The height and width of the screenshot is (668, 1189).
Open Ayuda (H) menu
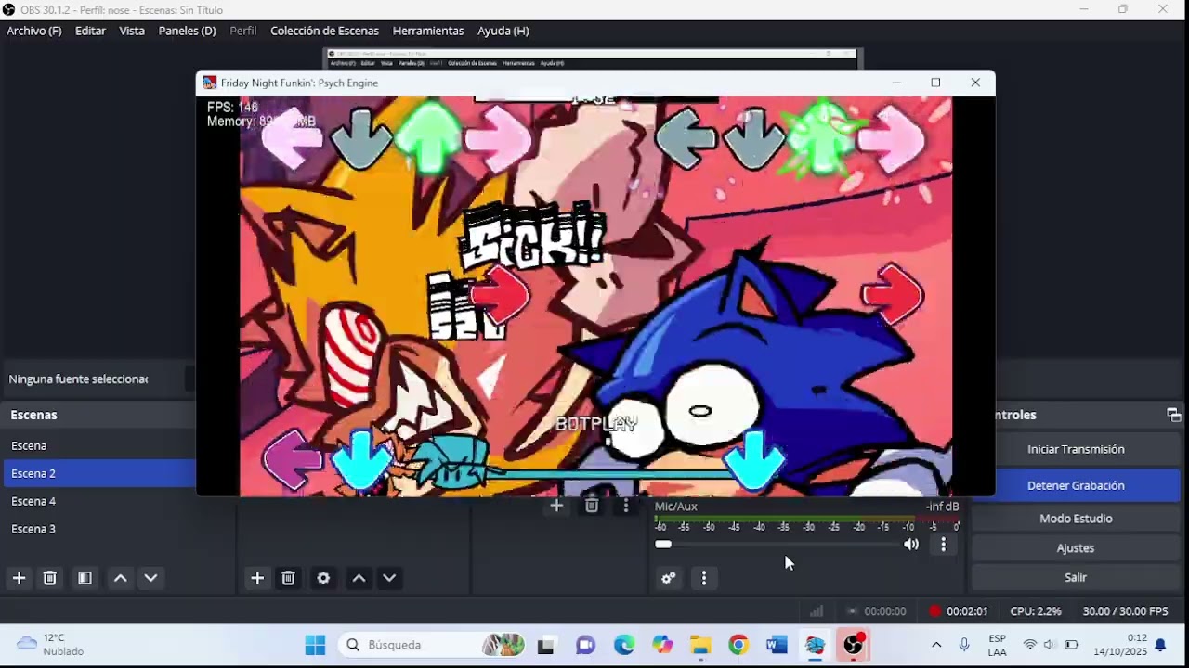click(x=503, y=31)
